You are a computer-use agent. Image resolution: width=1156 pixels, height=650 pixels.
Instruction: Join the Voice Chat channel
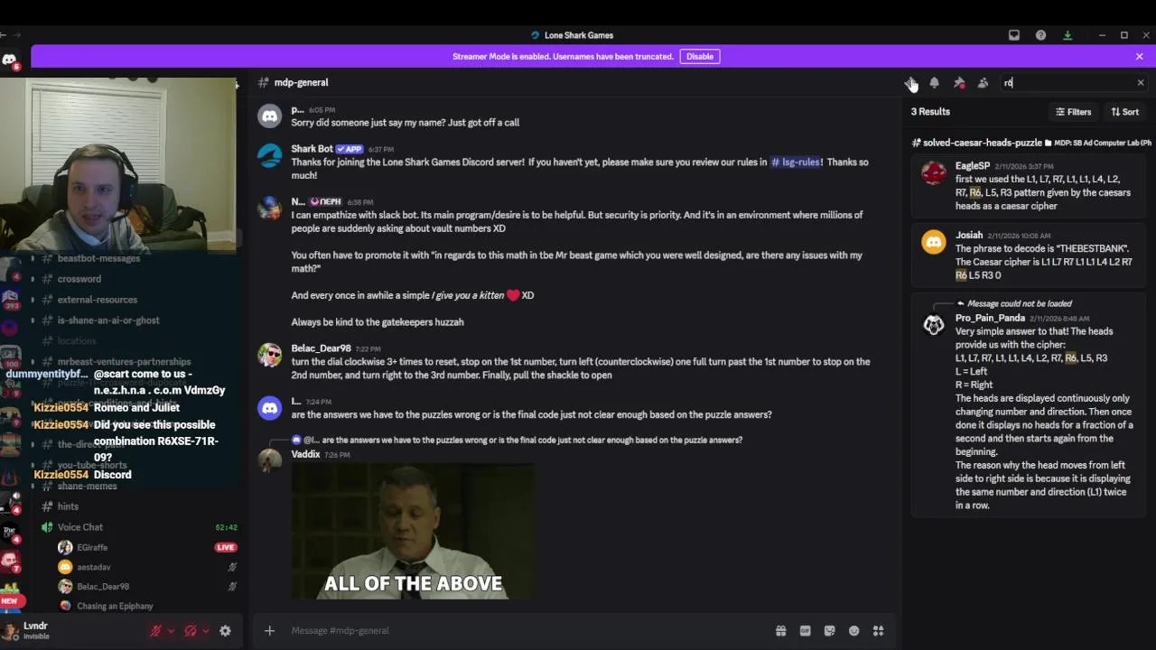(80, 527)
